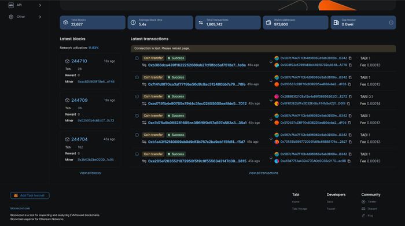Open info icon in Gas tracker card
This screenshot has height=226, width=405.
tap(391, 23)
